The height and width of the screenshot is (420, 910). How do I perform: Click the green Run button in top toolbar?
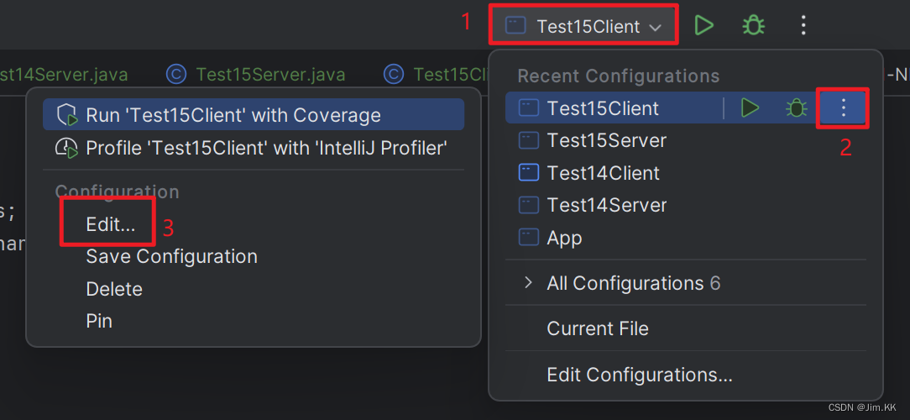(703, 25)
